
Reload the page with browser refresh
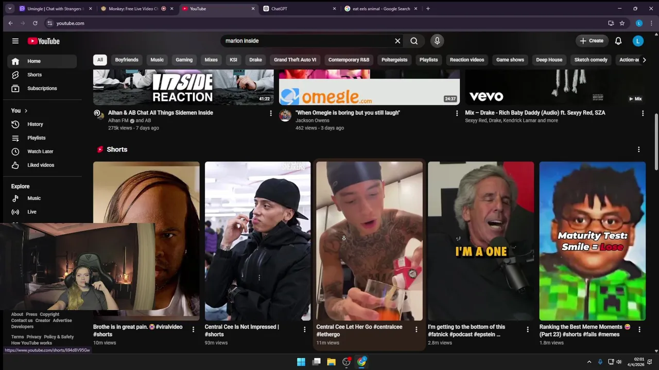(x=35, y=23)
